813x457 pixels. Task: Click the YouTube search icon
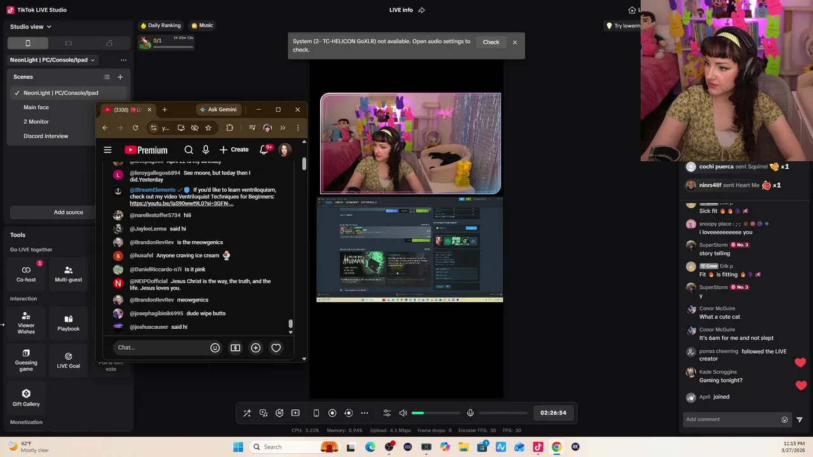click(x=189, y=150)
